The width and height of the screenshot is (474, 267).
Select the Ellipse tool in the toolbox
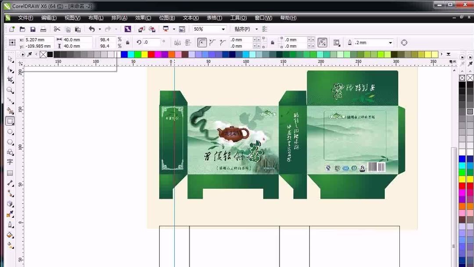tap(10, 132)
